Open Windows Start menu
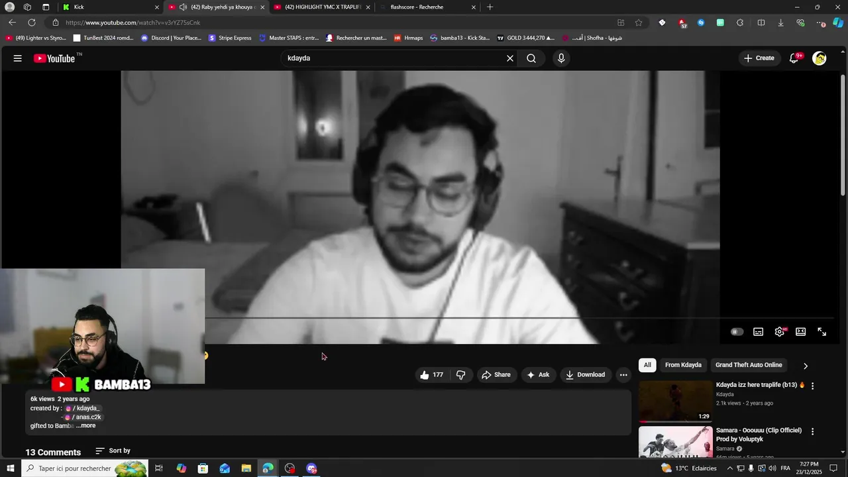Screen dimensions: 848x477 tap(10, 468)
